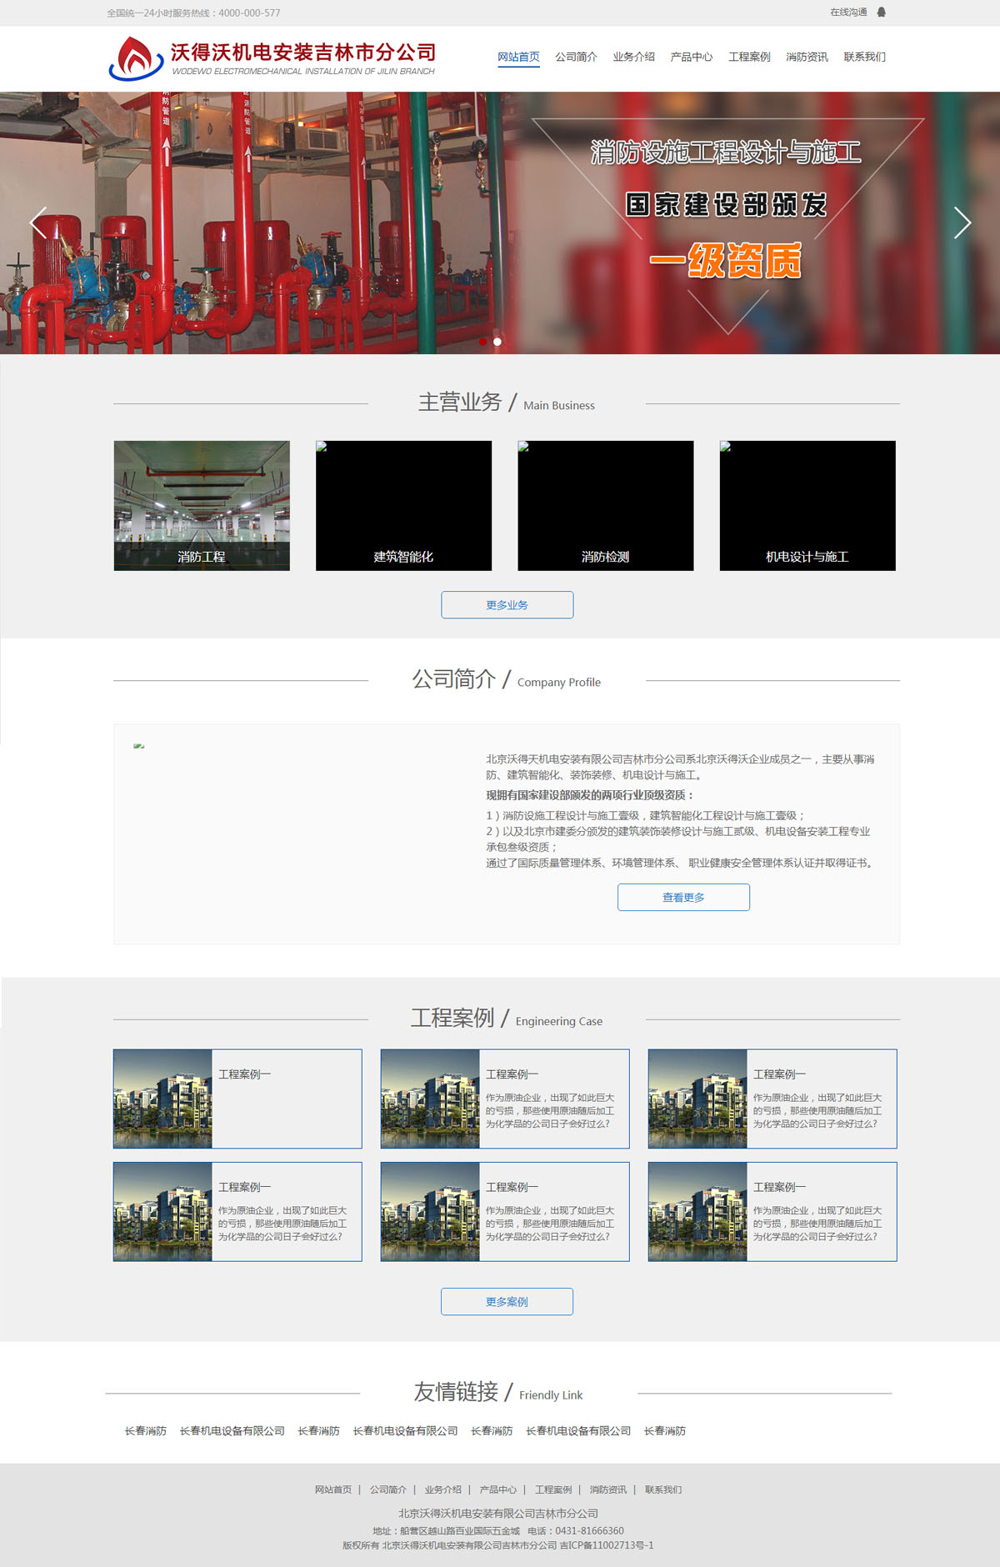
Task: Open the 网站首页 navigation tab
Action: (x=518, y=58)
